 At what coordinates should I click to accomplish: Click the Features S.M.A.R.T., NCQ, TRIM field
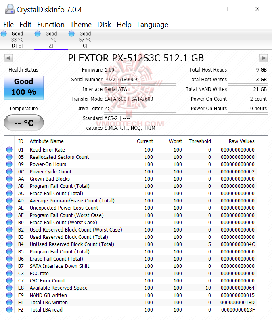click(186, 128)
